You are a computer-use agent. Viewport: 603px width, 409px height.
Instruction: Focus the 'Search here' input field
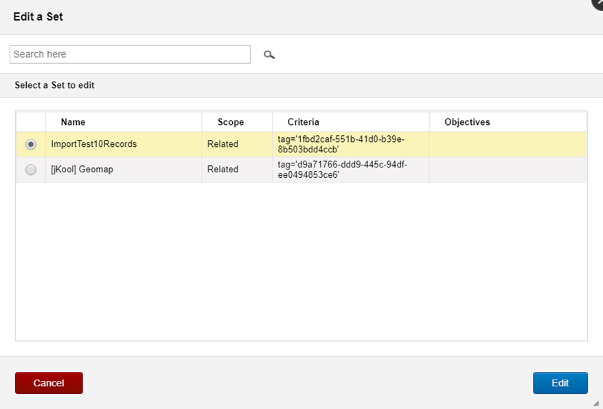pos(130,54)
